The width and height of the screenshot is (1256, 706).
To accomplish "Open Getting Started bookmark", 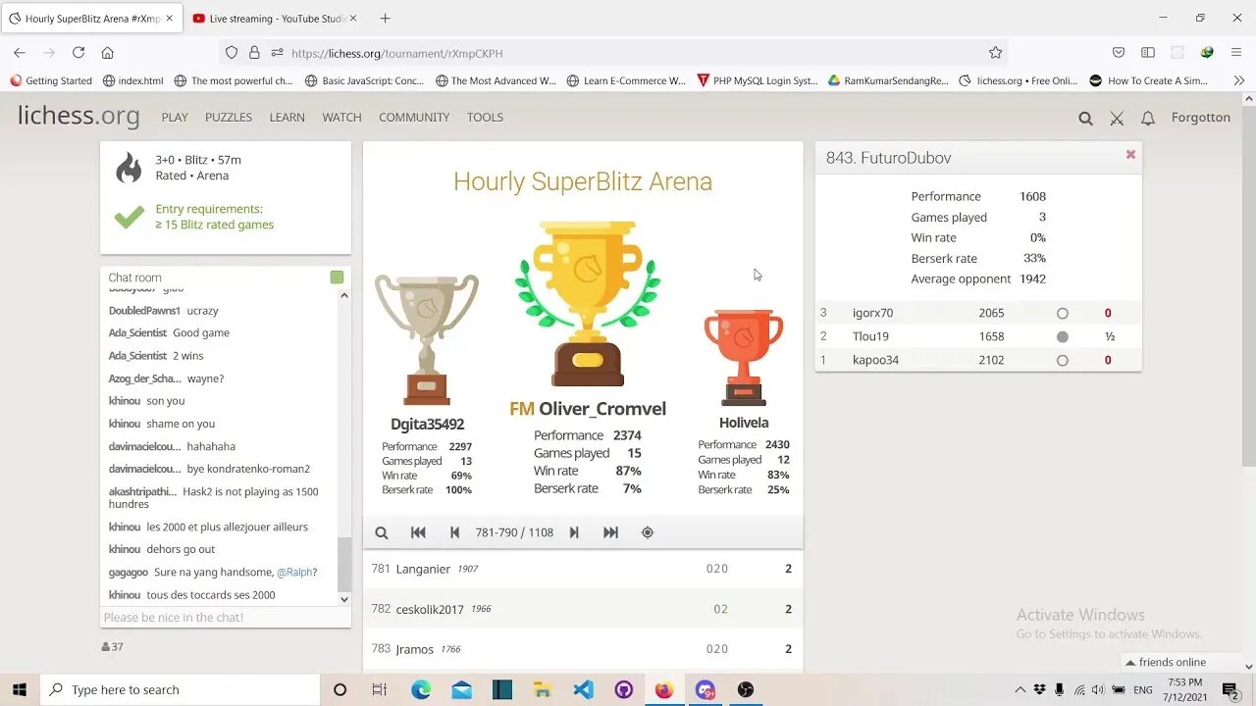I will coord(51,80).
